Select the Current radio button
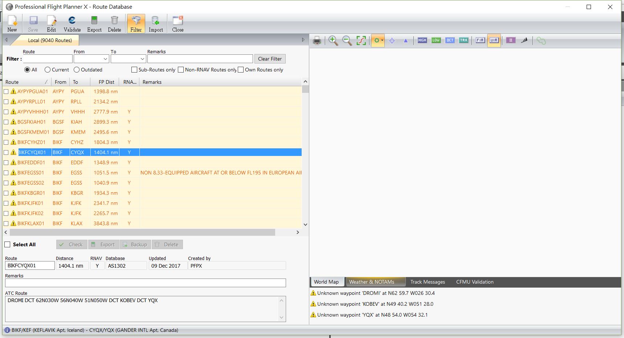Viewport: 624px width, 338px height. (x=48, y=70)
